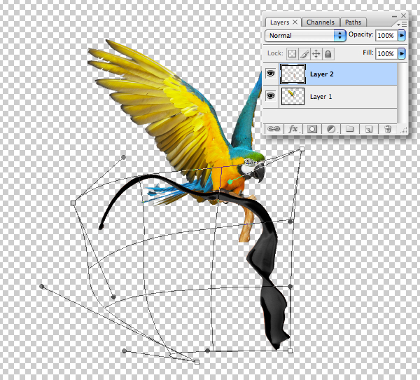
Task: Select Layer 2 thumbnail
Action: point(293,74)
